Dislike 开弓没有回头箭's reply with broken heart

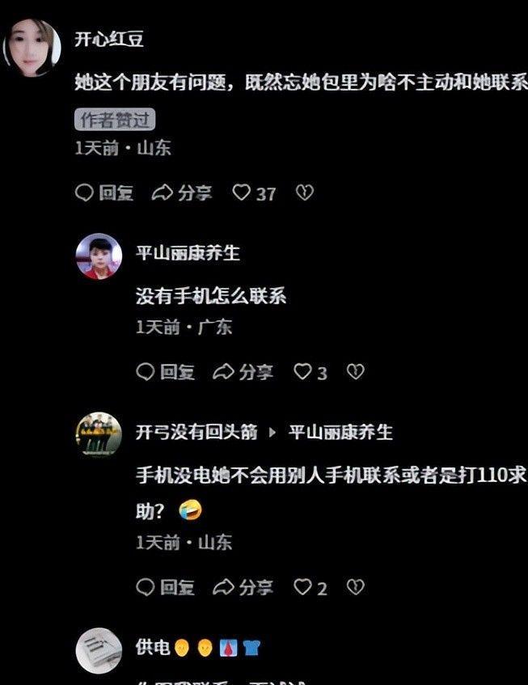tap(356, 587)
